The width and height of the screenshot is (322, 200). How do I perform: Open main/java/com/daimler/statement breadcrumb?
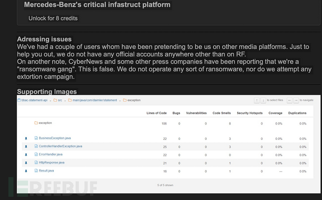[x=95, y=100]
